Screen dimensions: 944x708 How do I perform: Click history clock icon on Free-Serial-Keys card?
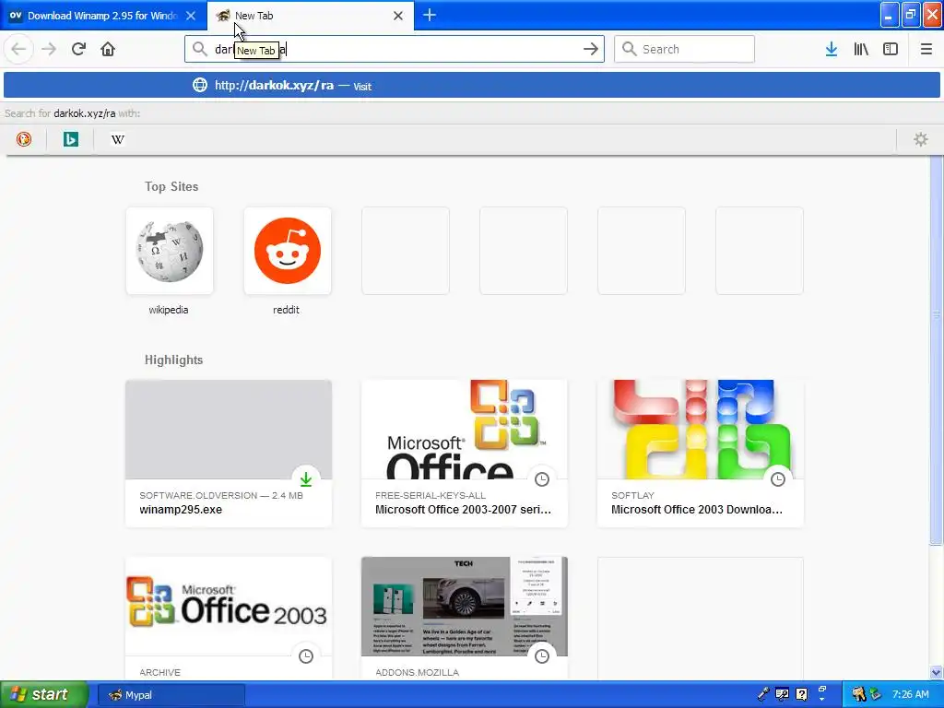542,479
